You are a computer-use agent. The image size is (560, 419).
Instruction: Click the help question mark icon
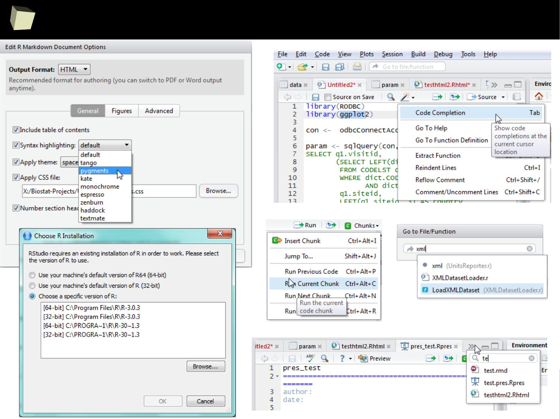[x=342, y=358]
